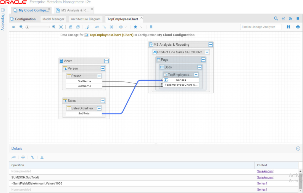Open the Model Manager tab
Viewport: 303px width, 193px height.
click(53, 19)
